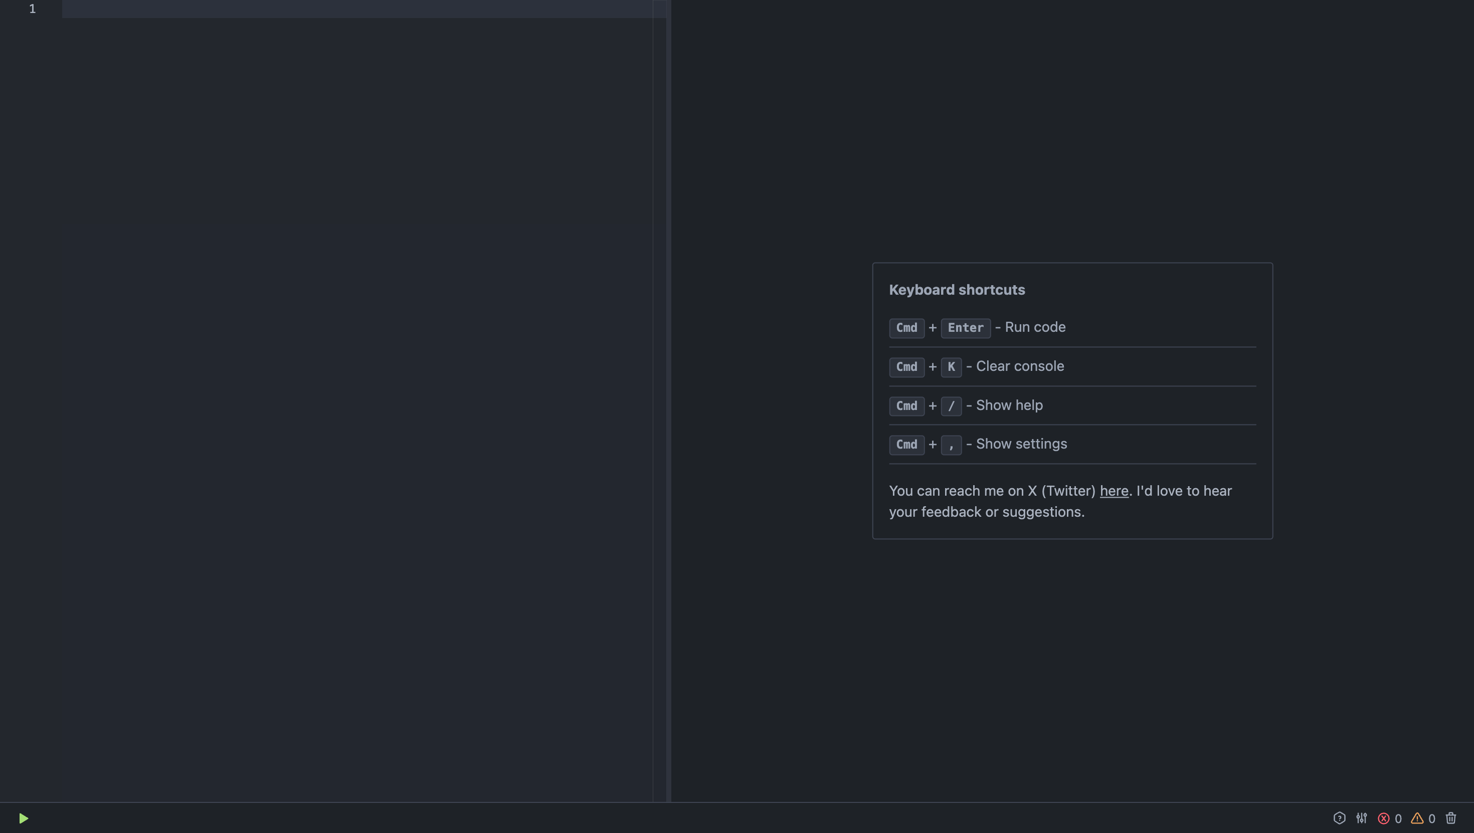Click the comma key badge for Show settings
Image resolution: width=1474 pixels, height=833 pixels.
951,445
